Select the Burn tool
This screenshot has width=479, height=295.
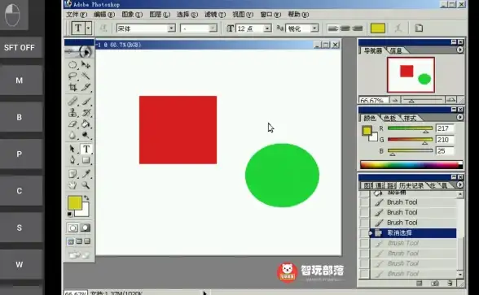pyautogui.click(x=86, y=135)
